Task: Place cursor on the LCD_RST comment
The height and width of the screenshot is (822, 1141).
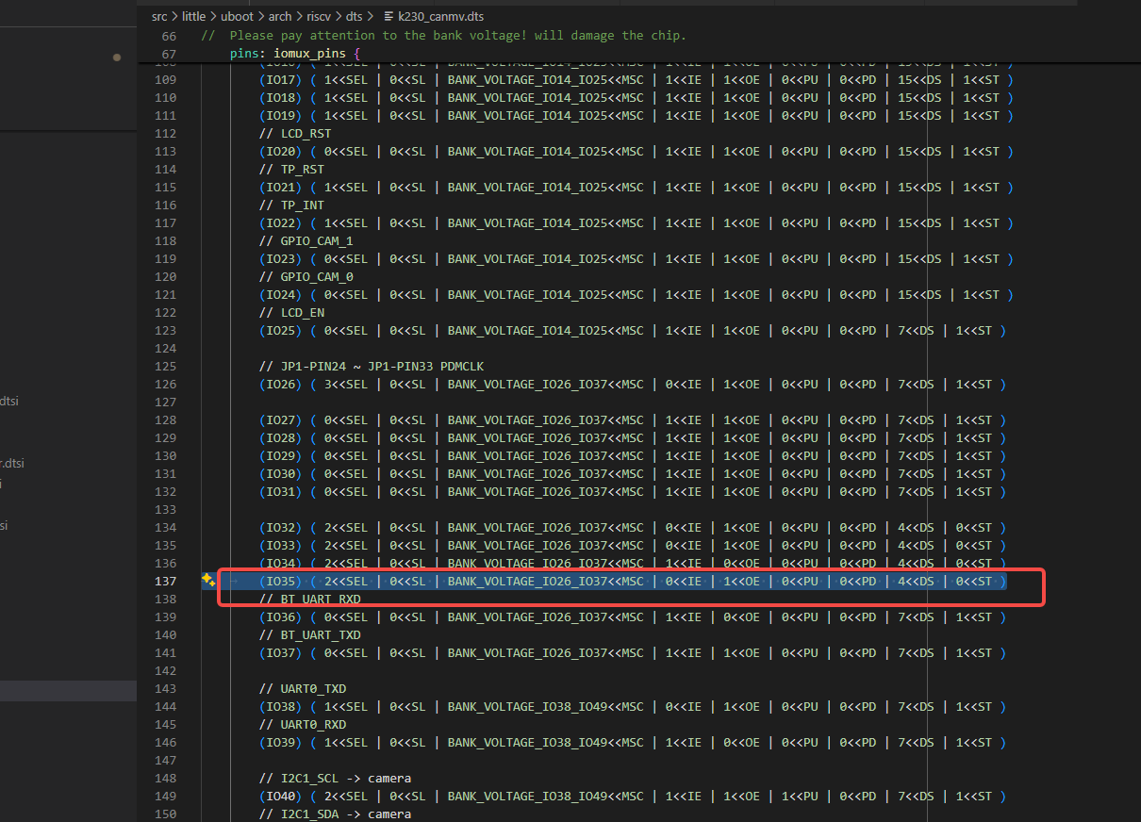Action: [306, 134]
